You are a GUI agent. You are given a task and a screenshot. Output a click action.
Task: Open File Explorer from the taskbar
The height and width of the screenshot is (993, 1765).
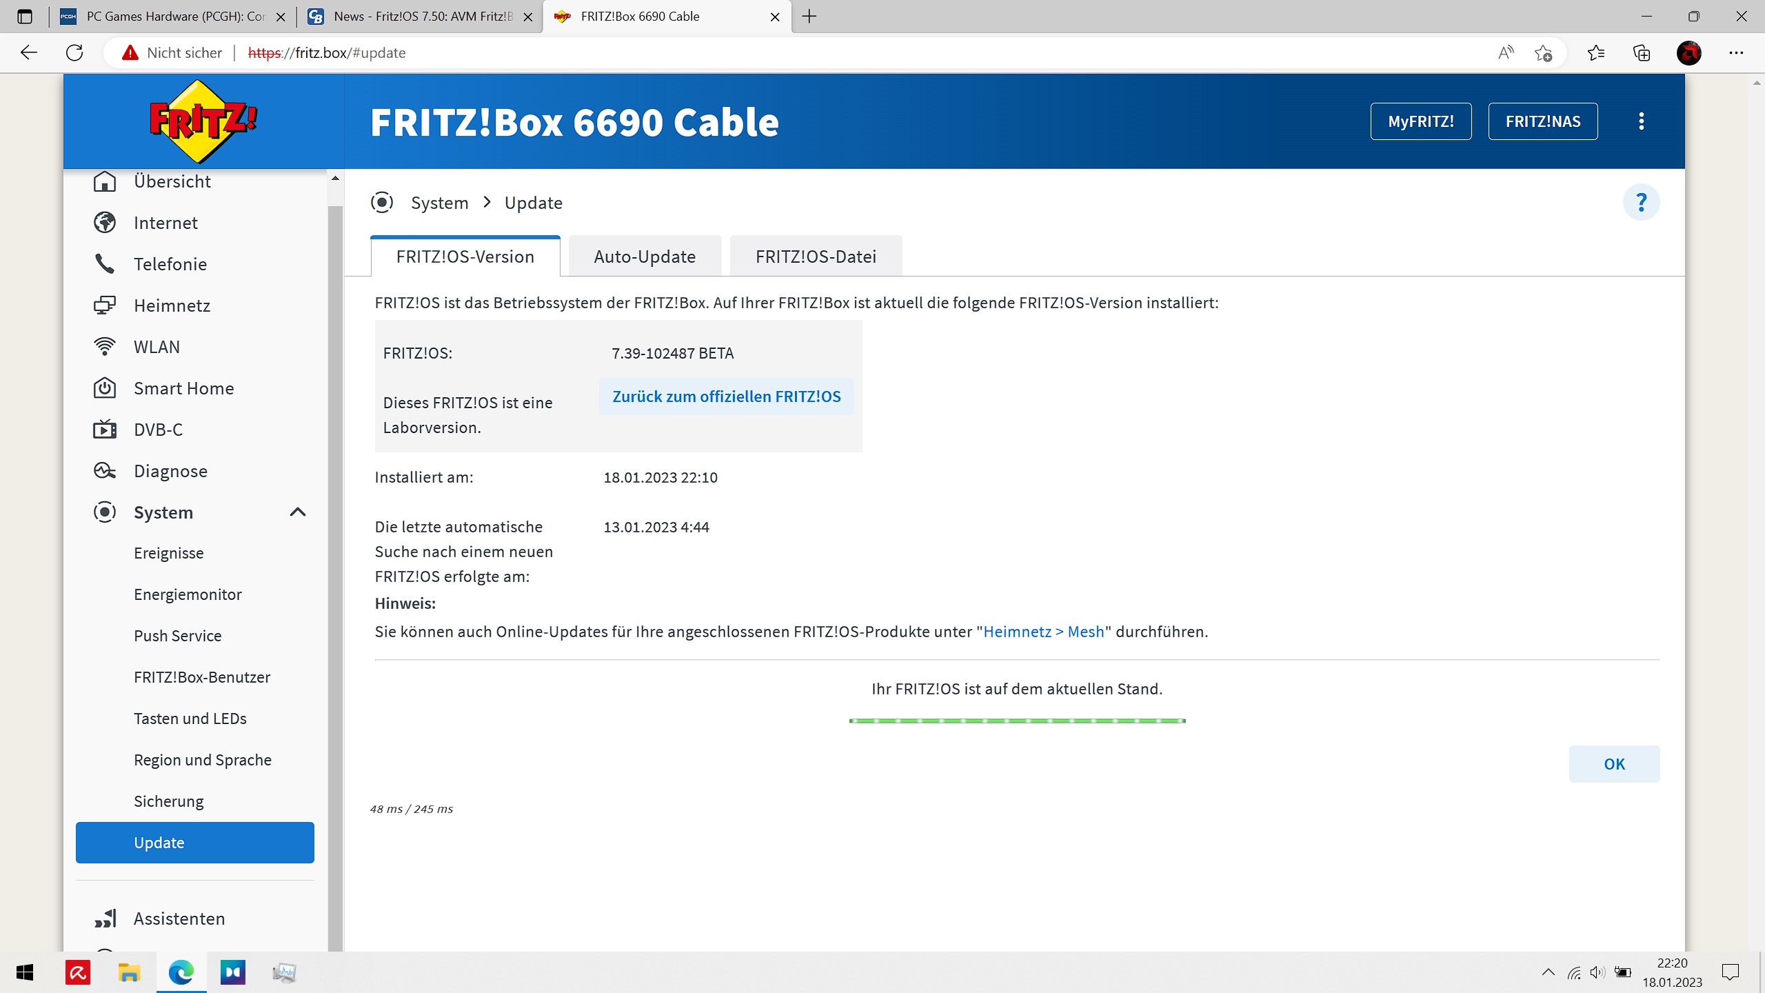[129, 973]
